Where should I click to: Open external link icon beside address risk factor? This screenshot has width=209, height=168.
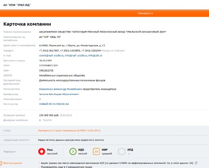196,163
